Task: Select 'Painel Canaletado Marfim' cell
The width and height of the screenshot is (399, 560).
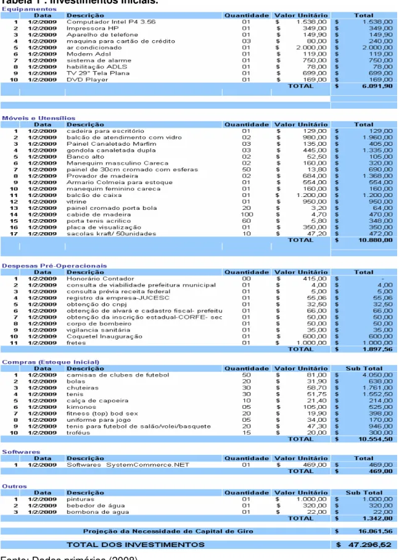Action: pos(111,144)
